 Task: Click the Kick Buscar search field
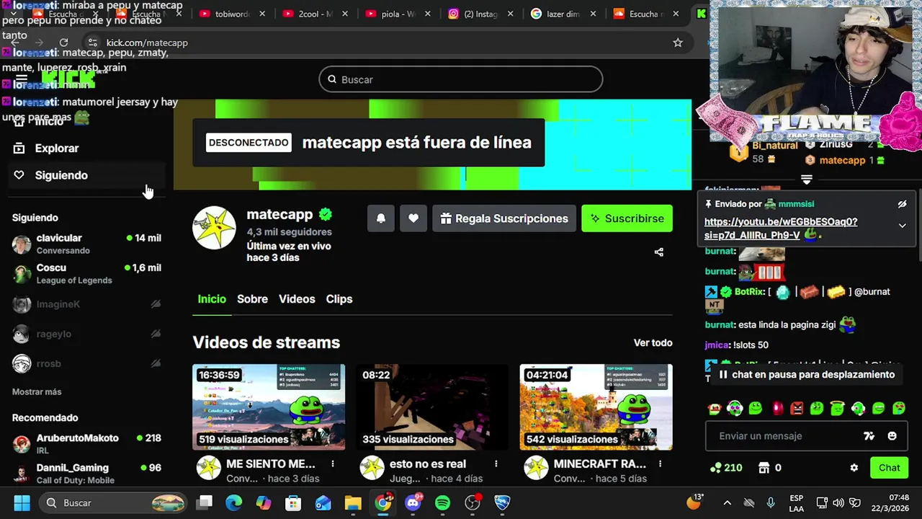point(461,79)
